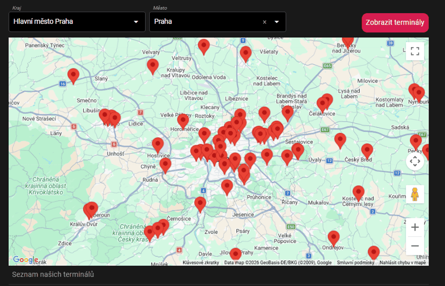
Task: Click the Říčany map label
Action: tap(290, 202)
